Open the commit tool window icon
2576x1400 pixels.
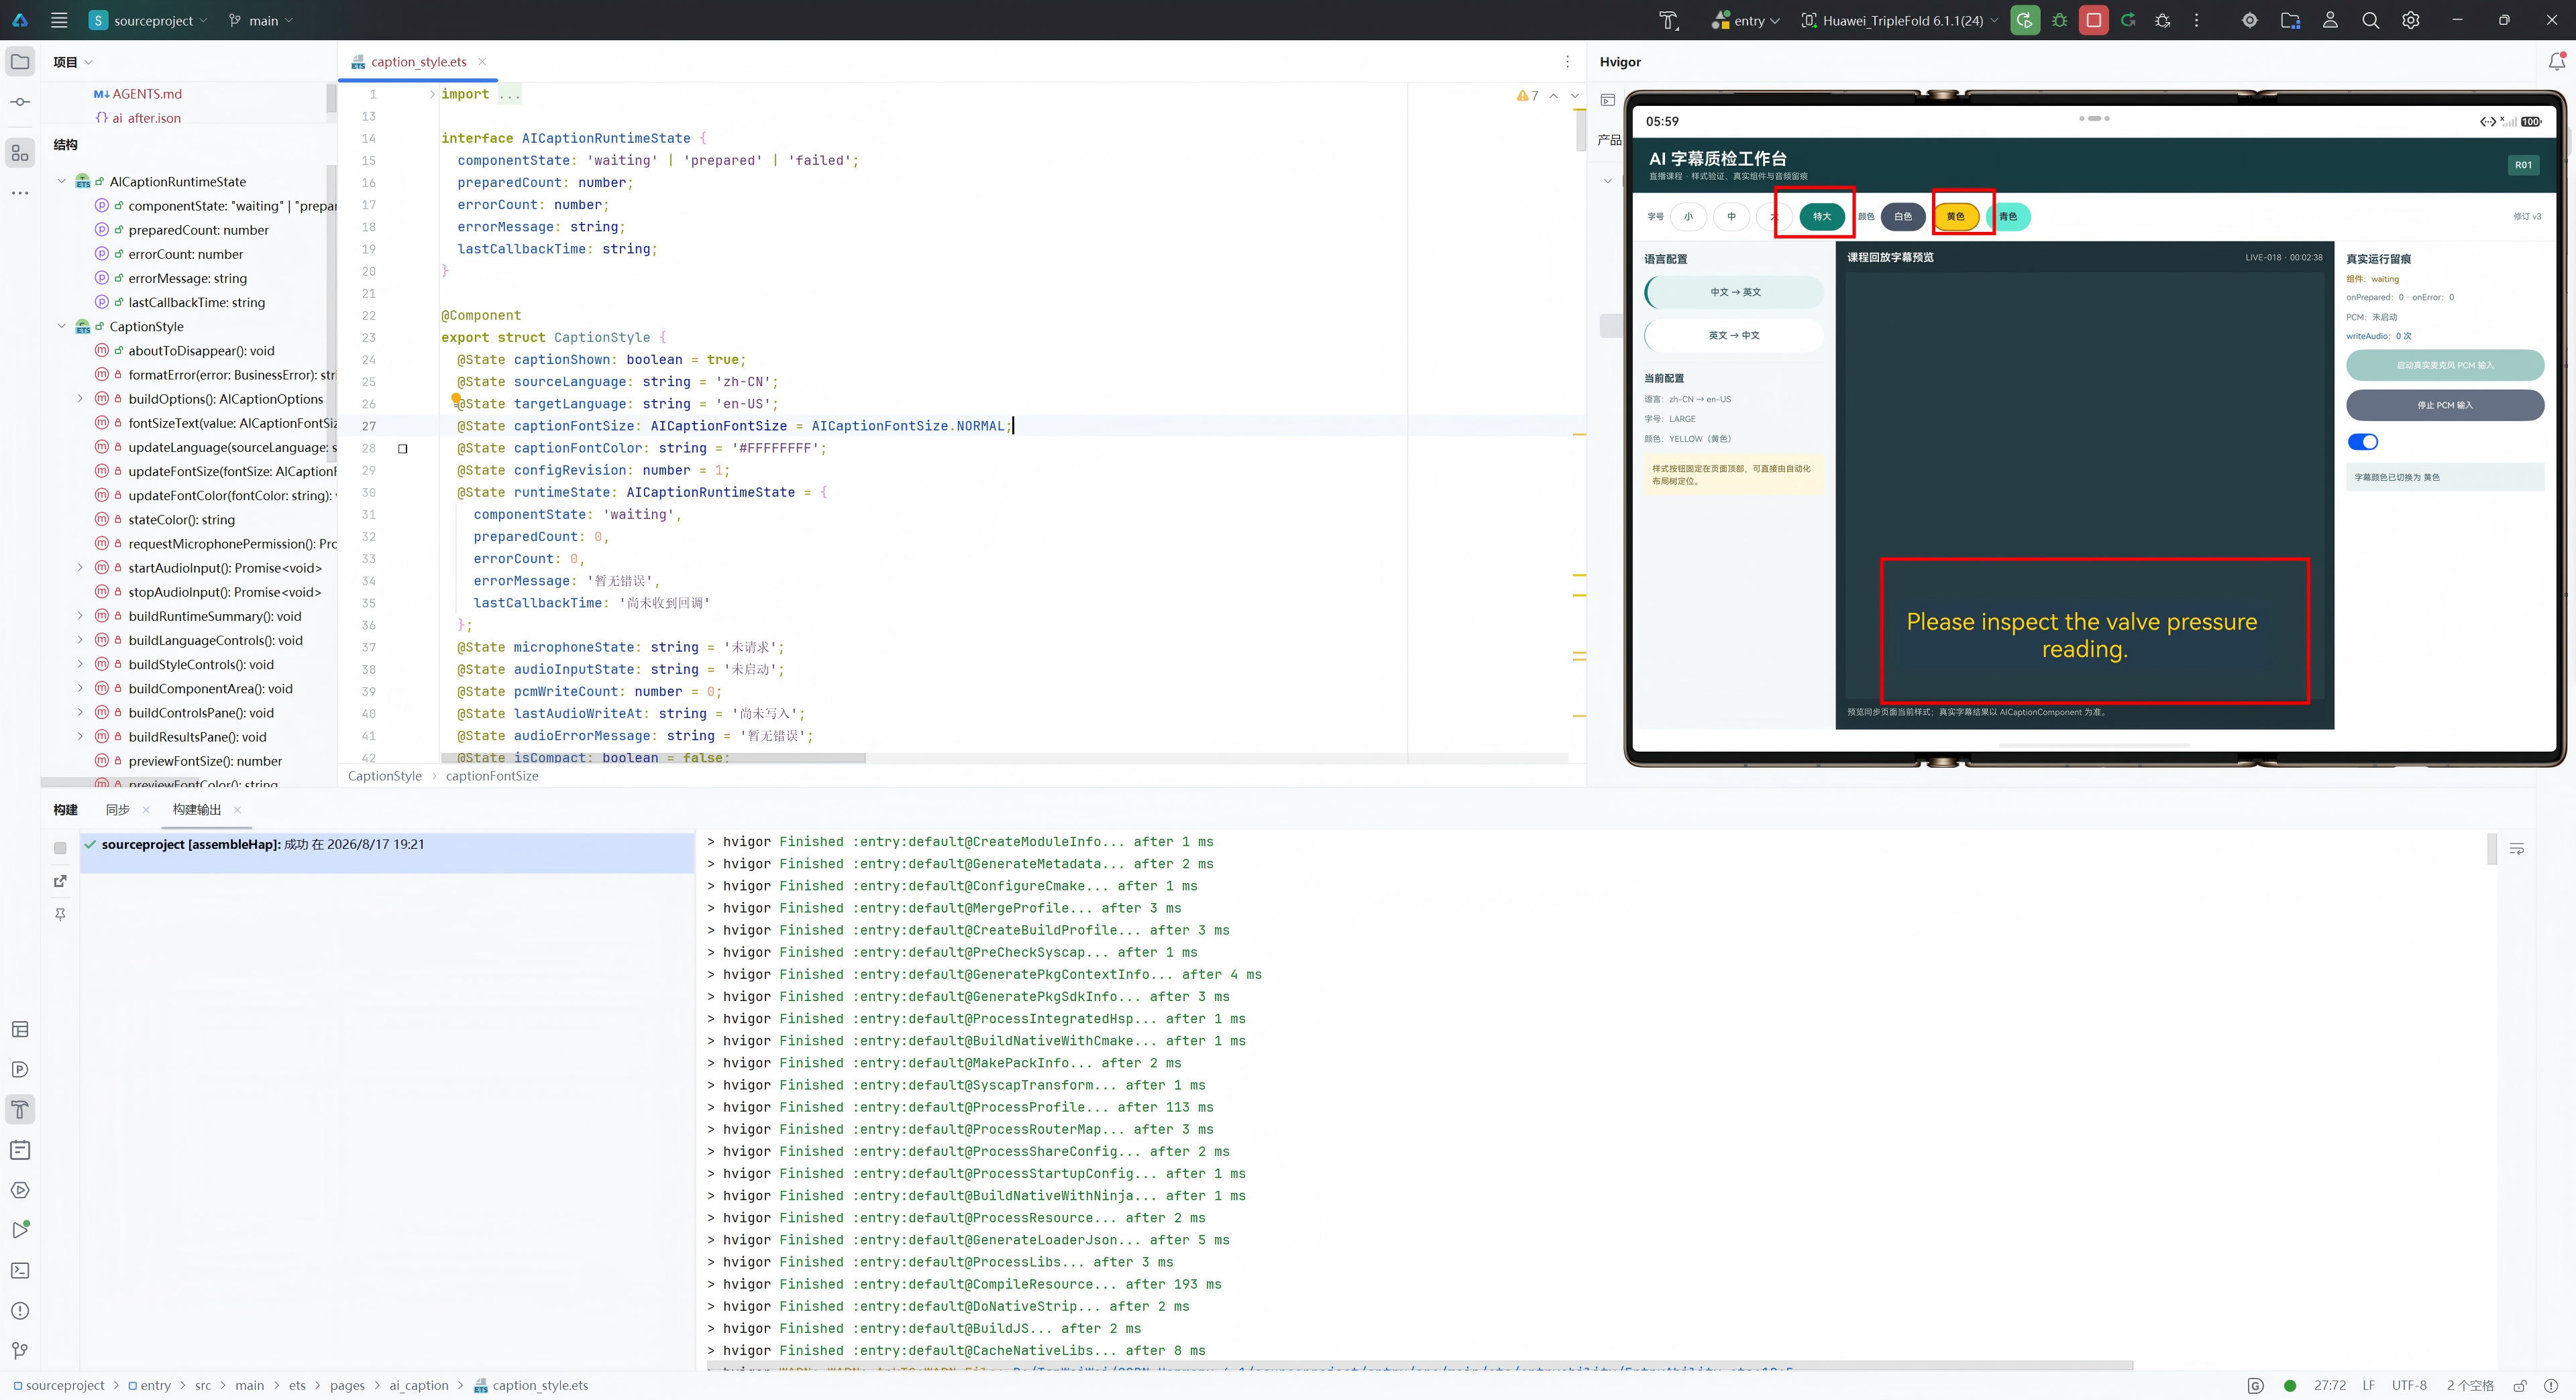tap(20, 102)
